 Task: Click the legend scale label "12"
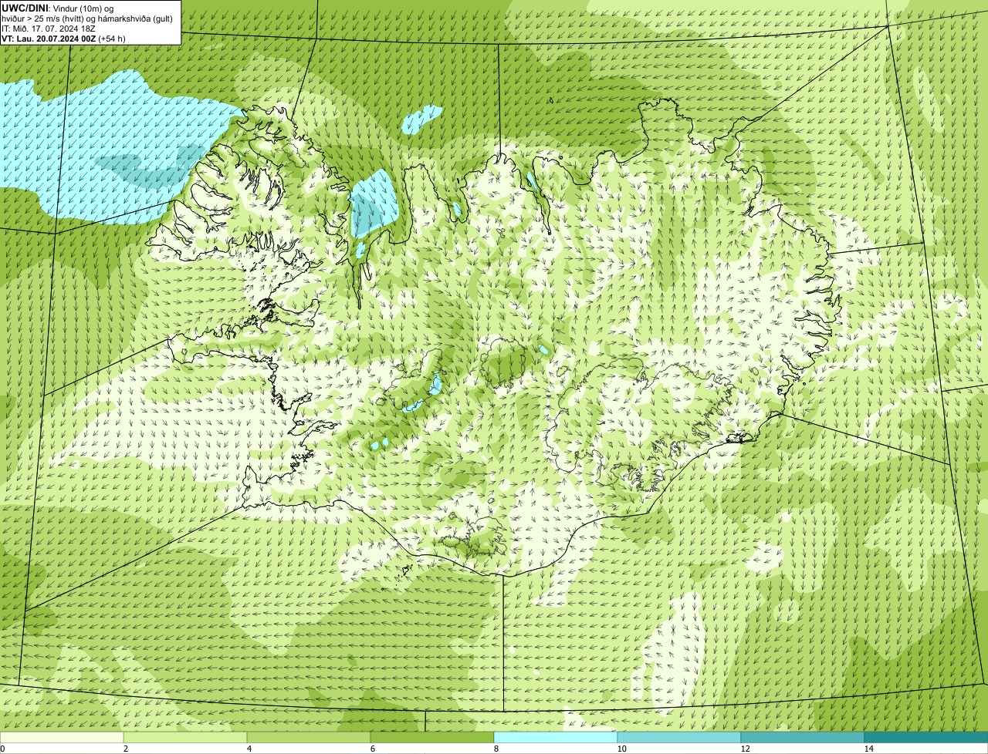(745, 749)
